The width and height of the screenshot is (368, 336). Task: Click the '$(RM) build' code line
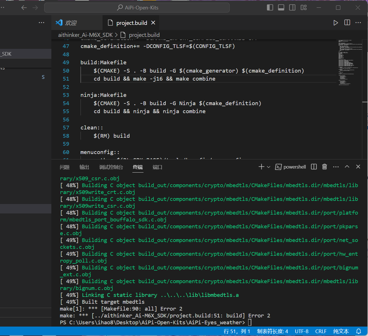point(112,136)
